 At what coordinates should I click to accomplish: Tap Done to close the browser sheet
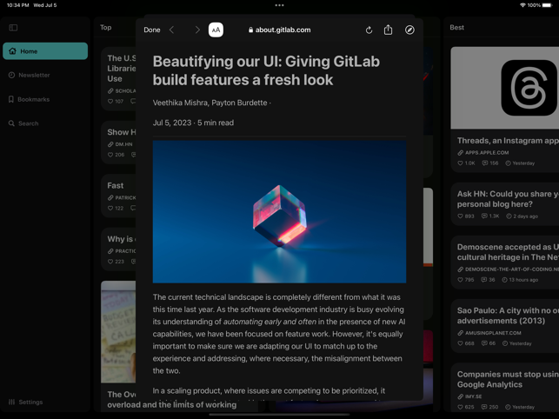151,30
